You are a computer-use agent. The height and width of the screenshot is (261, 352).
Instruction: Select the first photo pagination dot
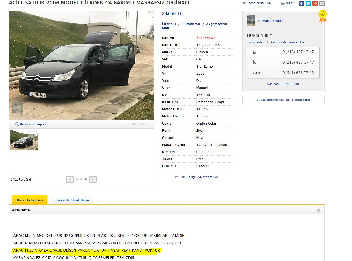coord(77,179)
